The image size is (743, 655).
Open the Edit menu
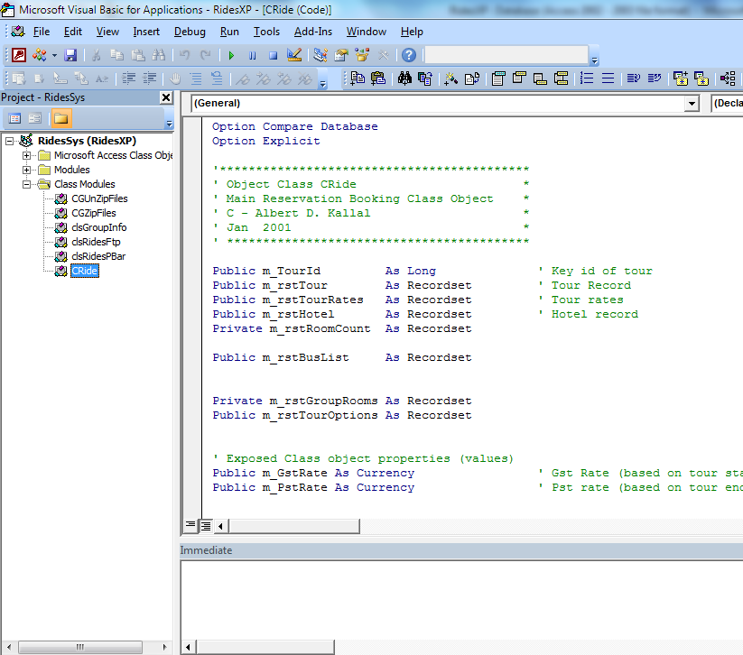[x=73, y=32]
